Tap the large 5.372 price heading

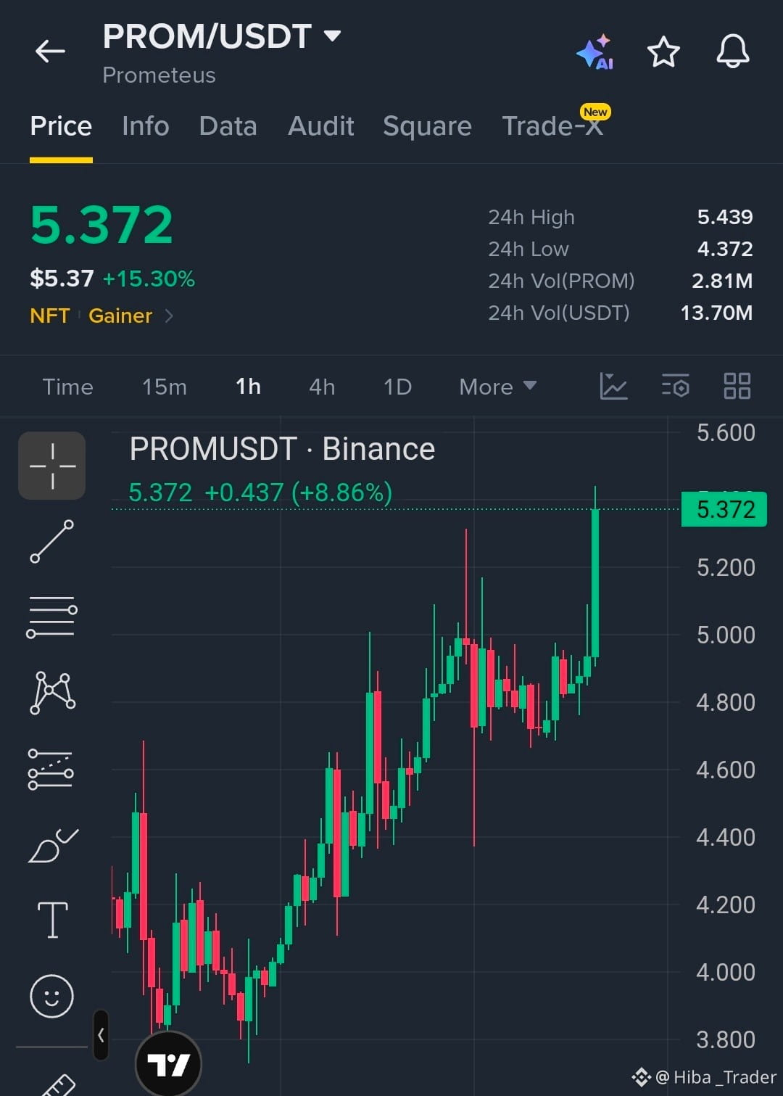pyautogui.click(x=101, y=225)
